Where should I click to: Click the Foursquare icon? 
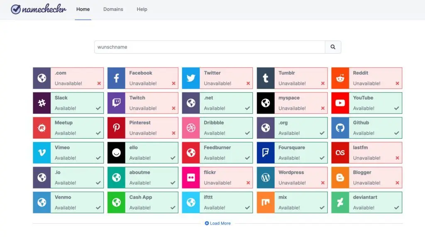266,153
